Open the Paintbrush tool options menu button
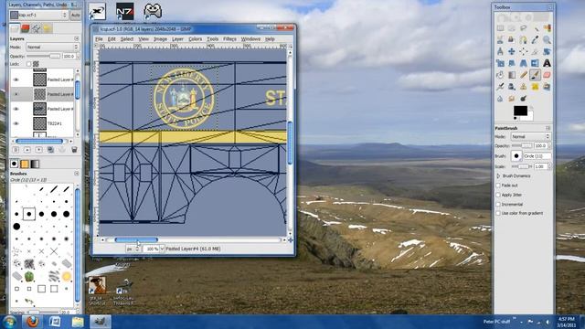Image resolution: width=585 pixels, height=329 pixels. pyautogui.click(x=548, y=128)
